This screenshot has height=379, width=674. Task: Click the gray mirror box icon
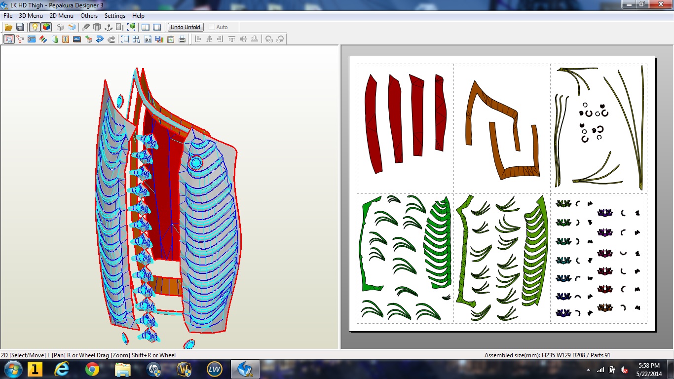point(120,27)
